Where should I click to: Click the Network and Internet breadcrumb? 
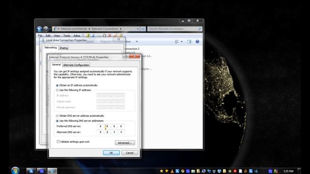pyautogui.click(x=74, y=29)
